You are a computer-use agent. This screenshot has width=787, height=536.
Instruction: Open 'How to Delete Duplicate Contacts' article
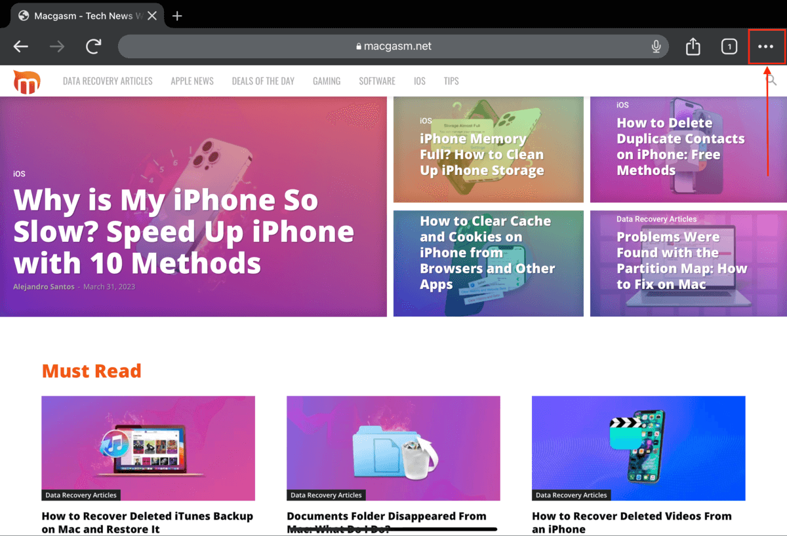pyautogui.click(x=680, y=147)
